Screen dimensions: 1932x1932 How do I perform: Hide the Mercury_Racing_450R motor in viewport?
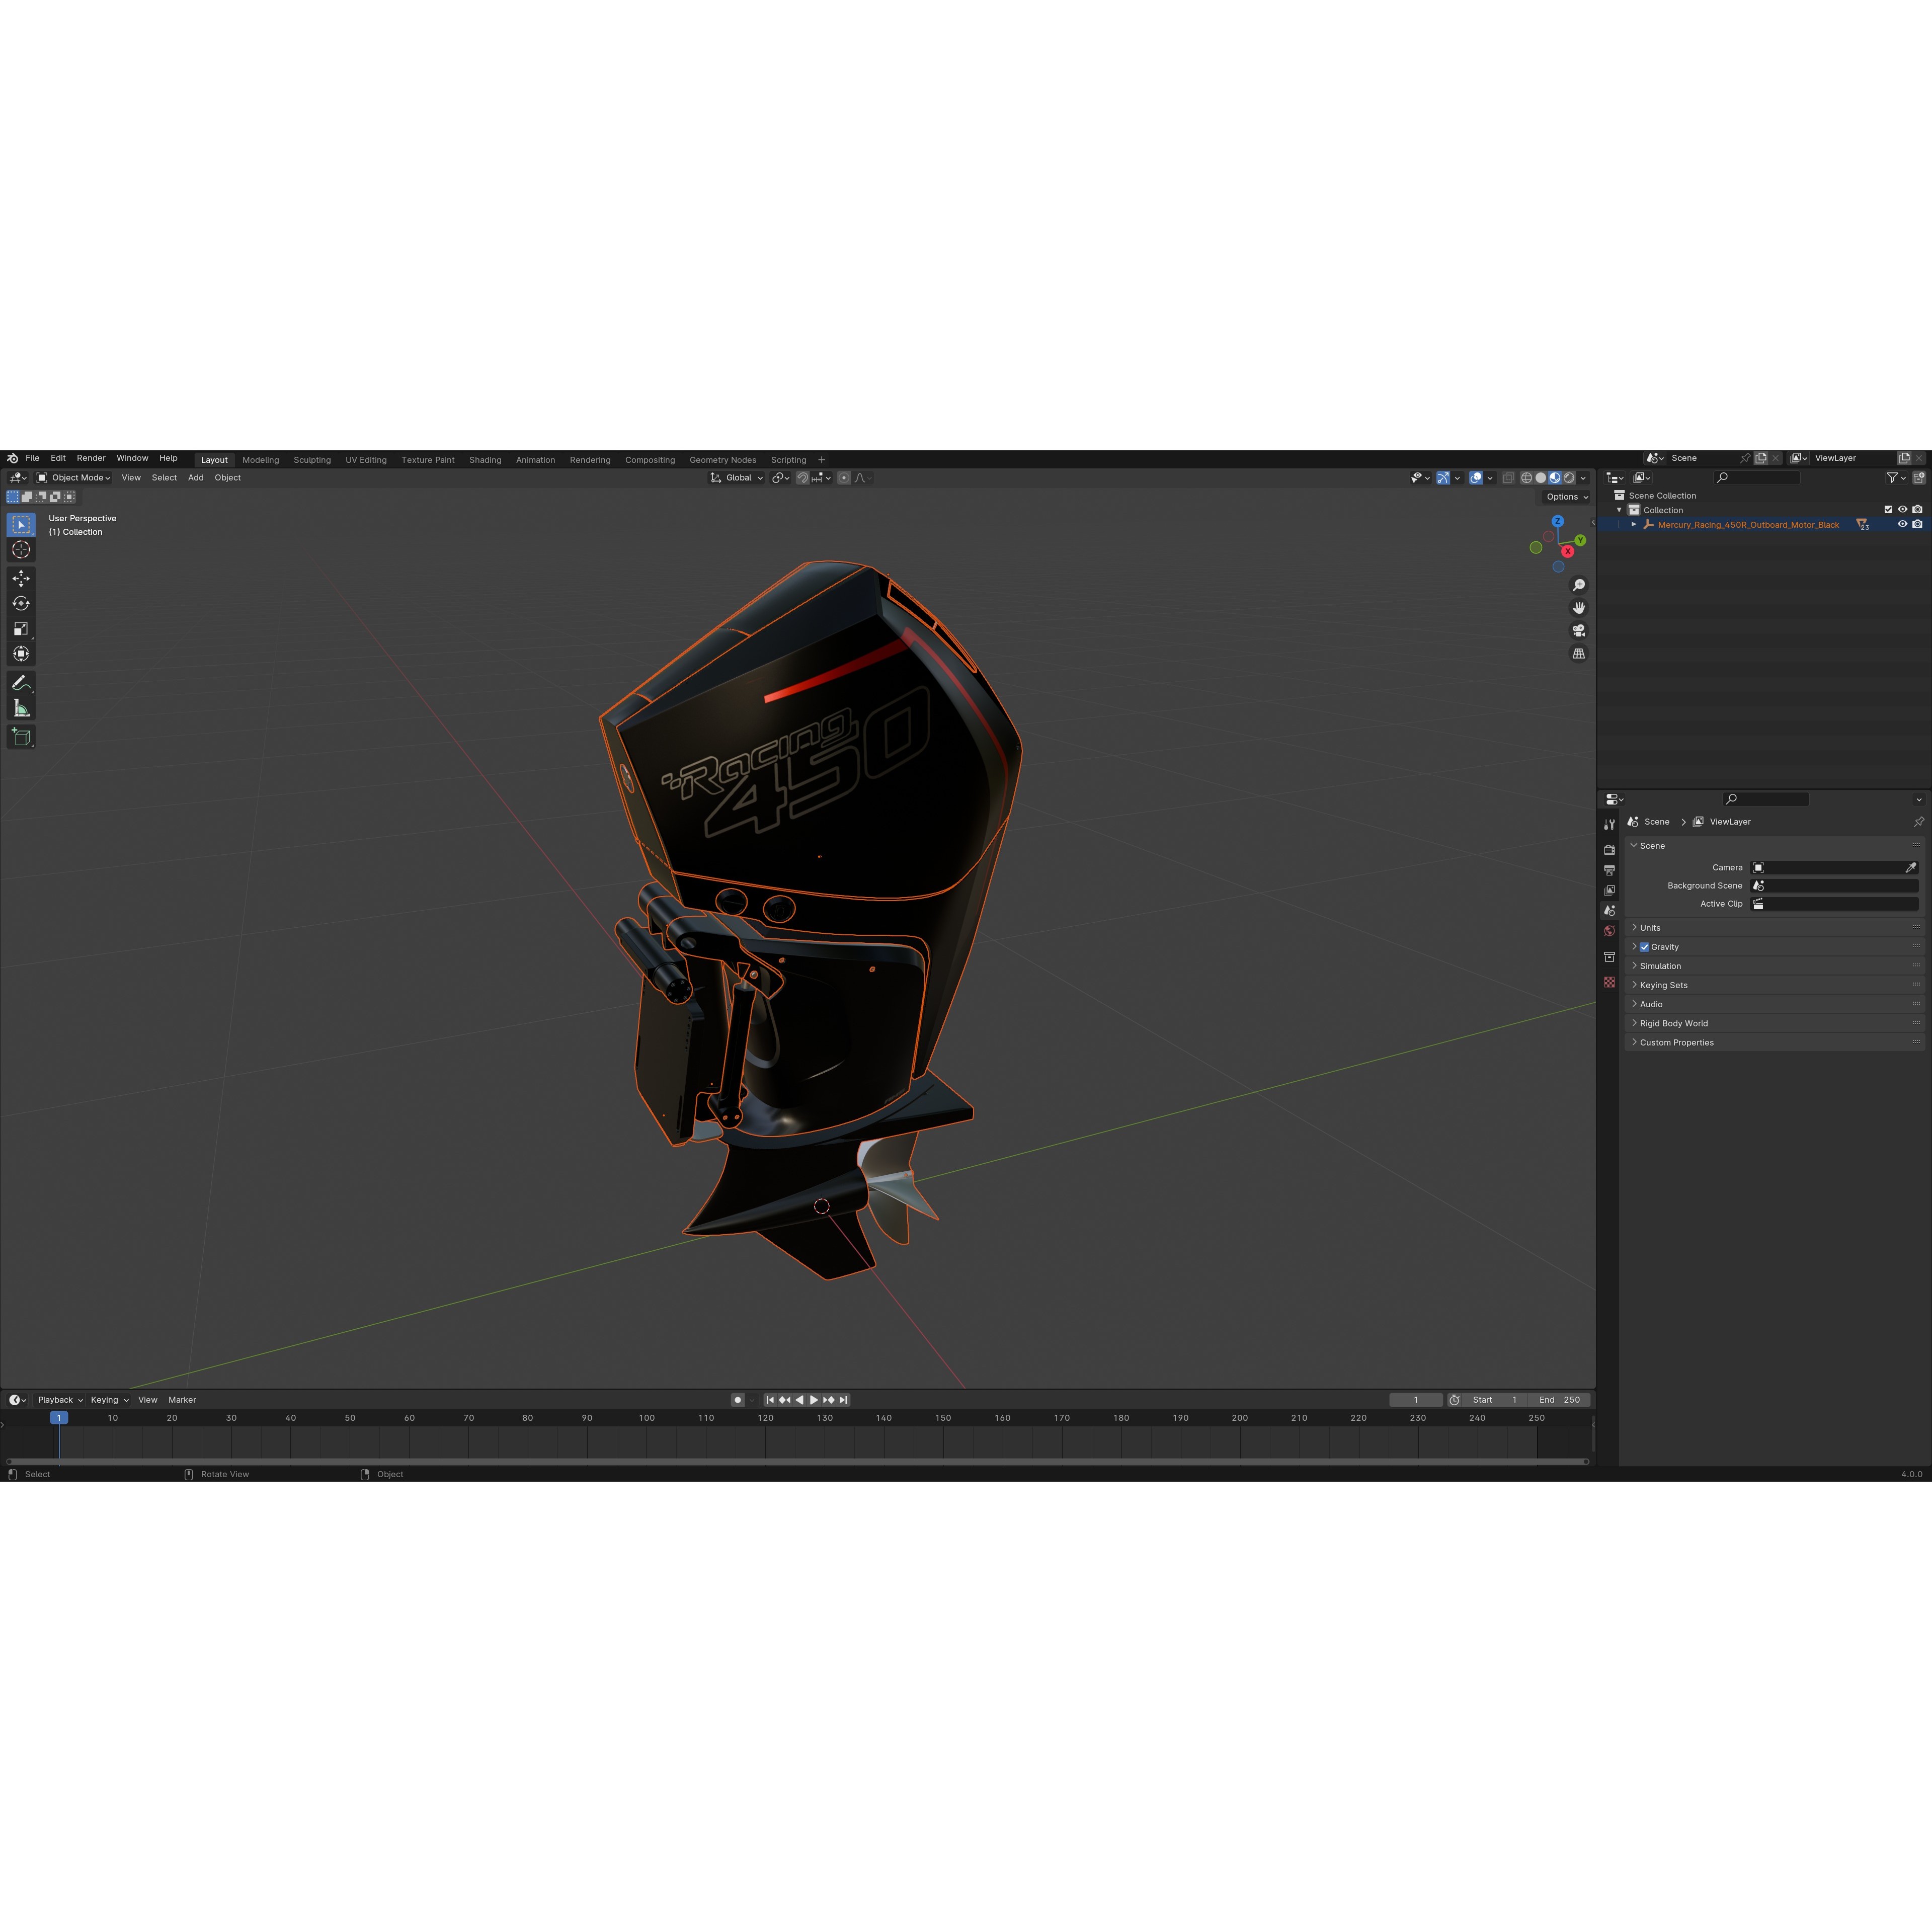tap(1904, 524)
